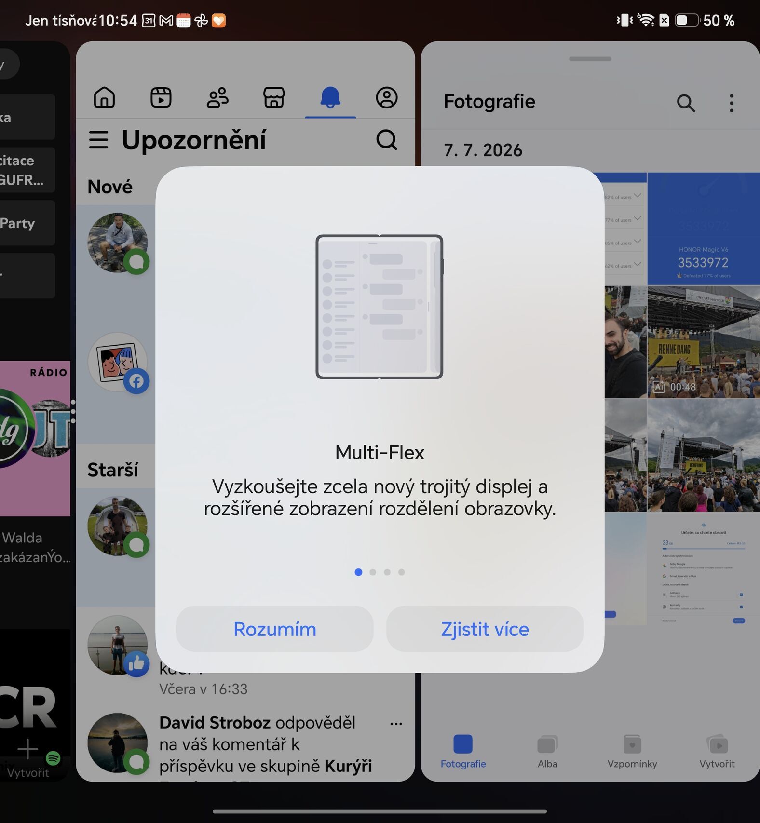This screenshot has width=760, height=823.
Task: Open the hamburger menu next to Upozornění
Action: [99, 140]
